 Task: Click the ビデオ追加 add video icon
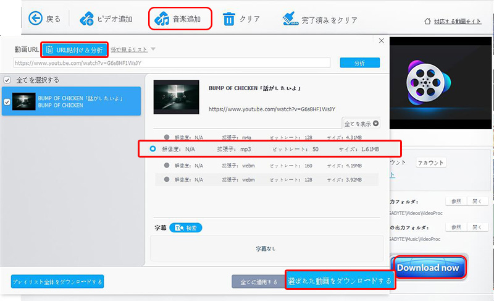[x=86, y=19]
